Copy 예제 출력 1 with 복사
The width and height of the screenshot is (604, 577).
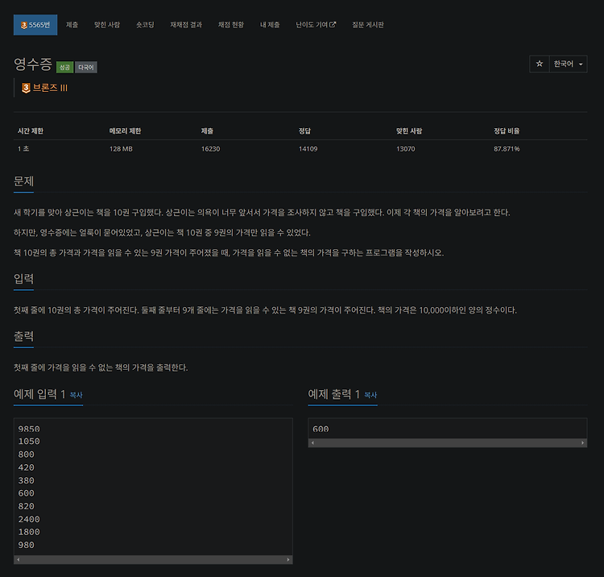point(370,395)
